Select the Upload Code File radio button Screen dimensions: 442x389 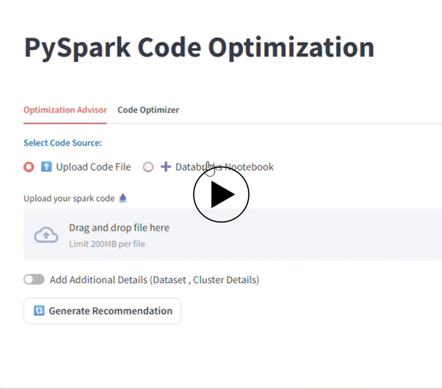tap(29, 167)
